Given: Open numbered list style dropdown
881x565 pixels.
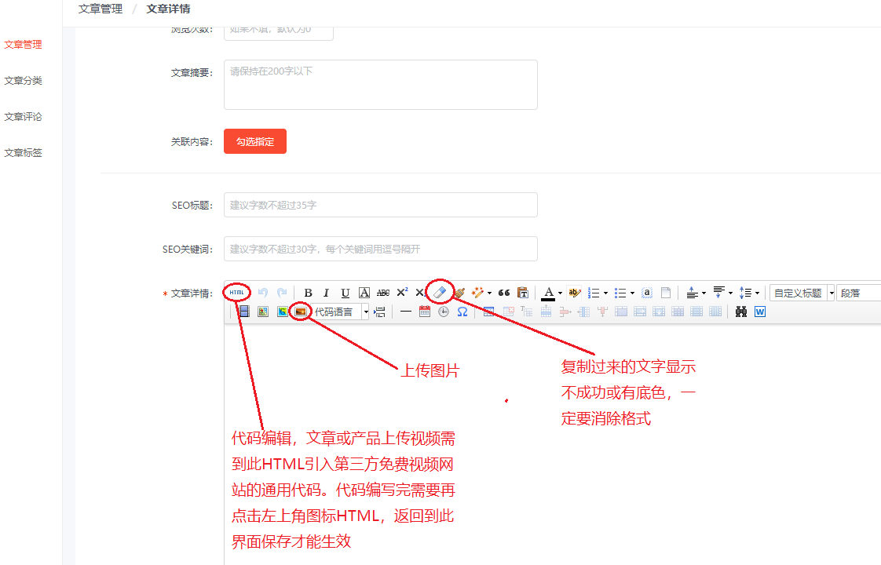Looking at the screenshot, I should (x=605, y=293).
